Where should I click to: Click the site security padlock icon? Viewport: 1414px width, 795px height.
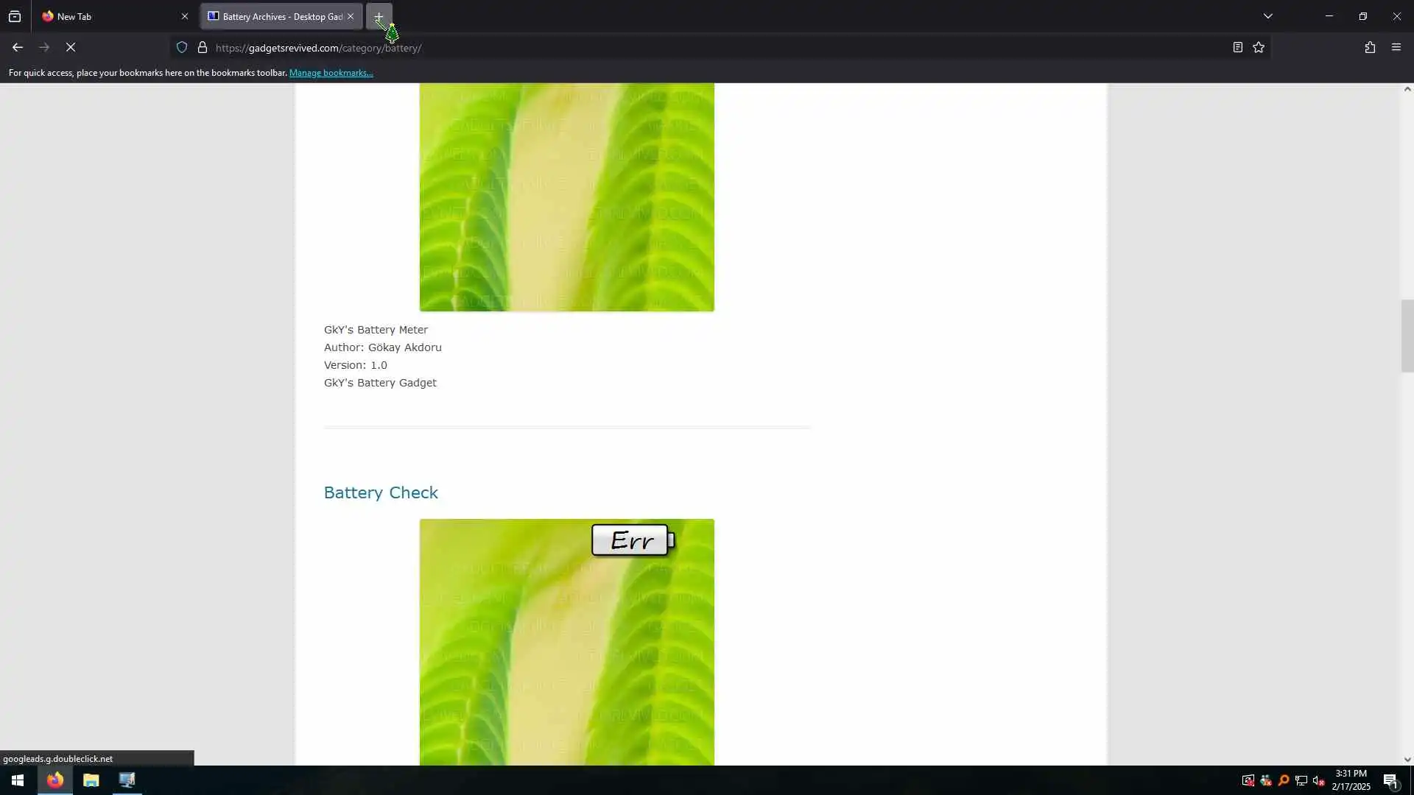[x=203, y=47]
